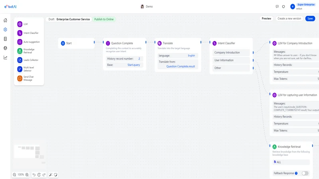Select the User Information intent item
The image size is (319, 179).
pos(231,60)
